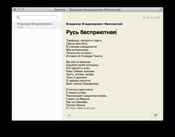Click line В глаза табачный дым.
This screenshot has width=175, height=137.
pyautogui.click(x=81, y=108)
